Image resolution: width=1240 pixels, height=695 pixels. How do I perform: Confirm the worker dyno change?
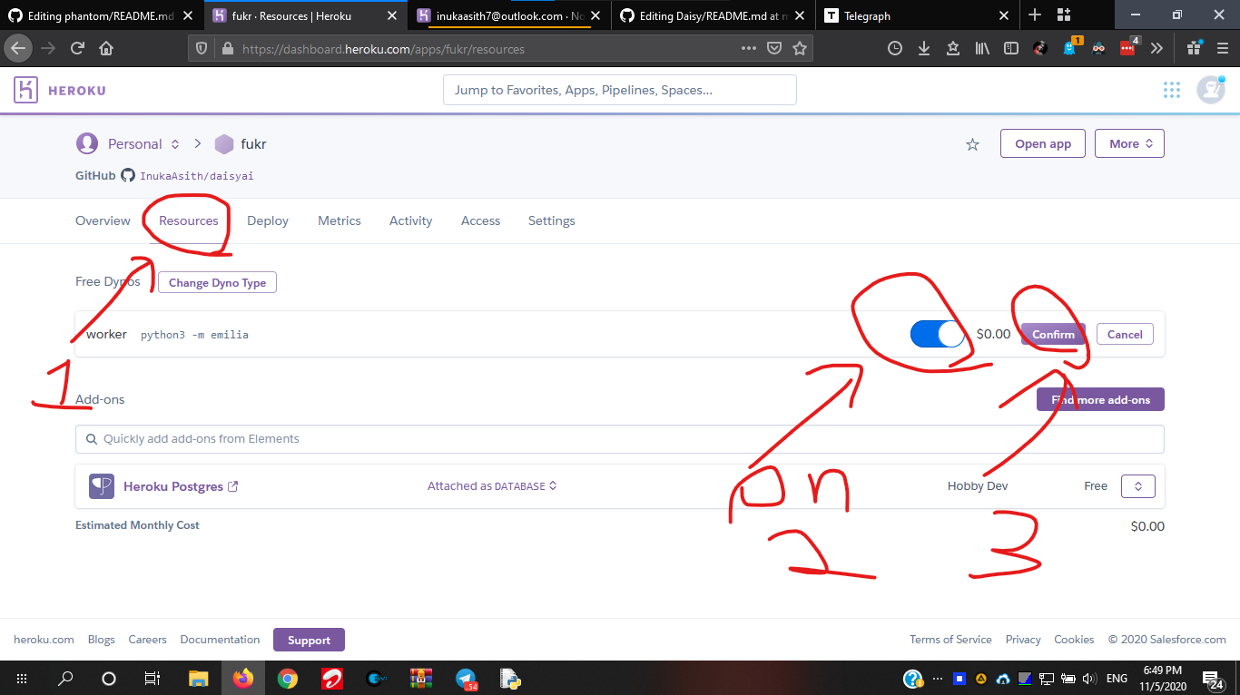pos(1053,334)
